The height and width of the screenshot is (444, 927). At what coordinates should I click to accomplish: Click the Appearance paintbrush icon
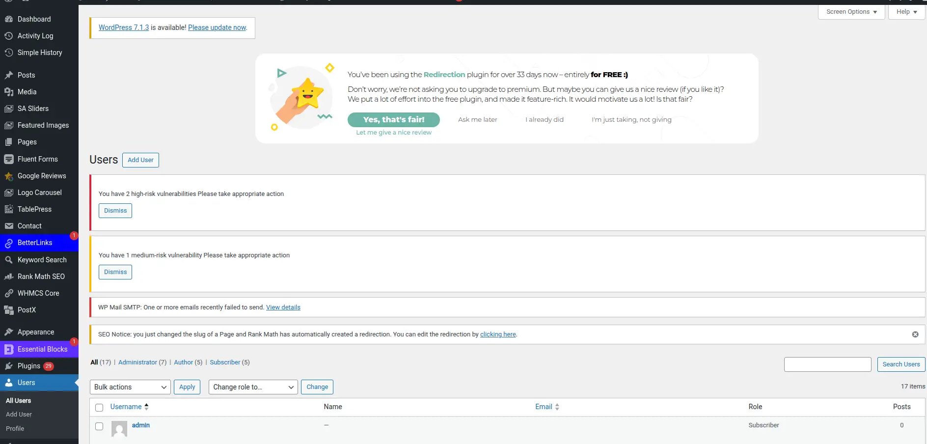[9, 332]
